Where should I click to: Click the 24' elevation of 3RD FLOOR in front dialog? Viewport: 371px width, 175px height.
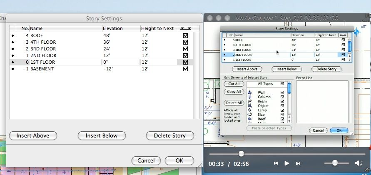[x=107, y=49]
